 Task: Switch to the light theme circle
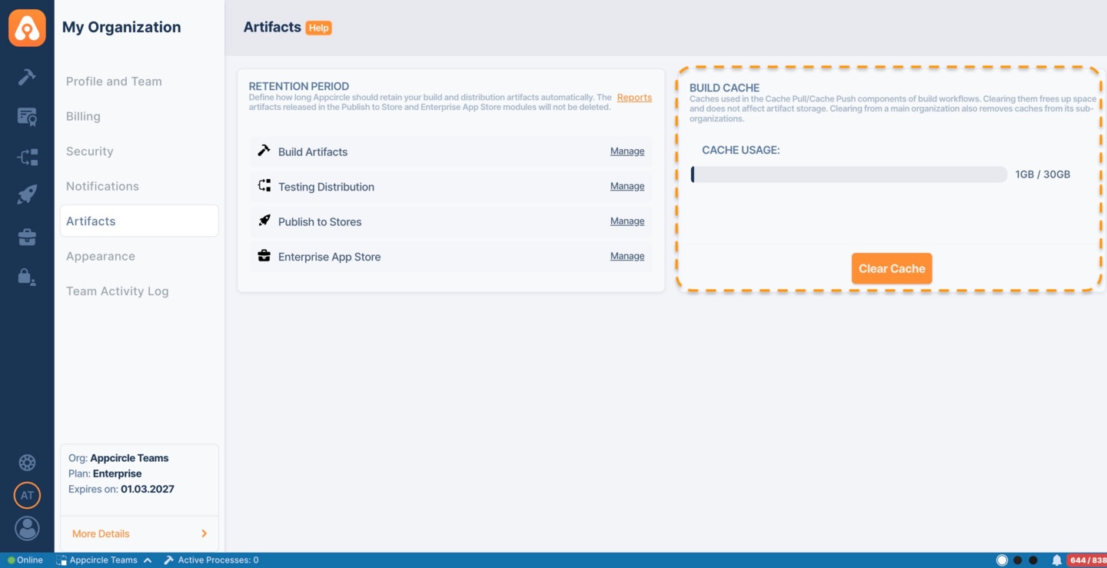(1002, 560)
